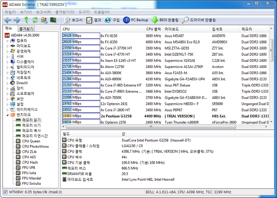Image resolution: width=277 pixels, height=198 pixels.
Task: Select the CPU Queen benchmark
Action: coord(31,141)
